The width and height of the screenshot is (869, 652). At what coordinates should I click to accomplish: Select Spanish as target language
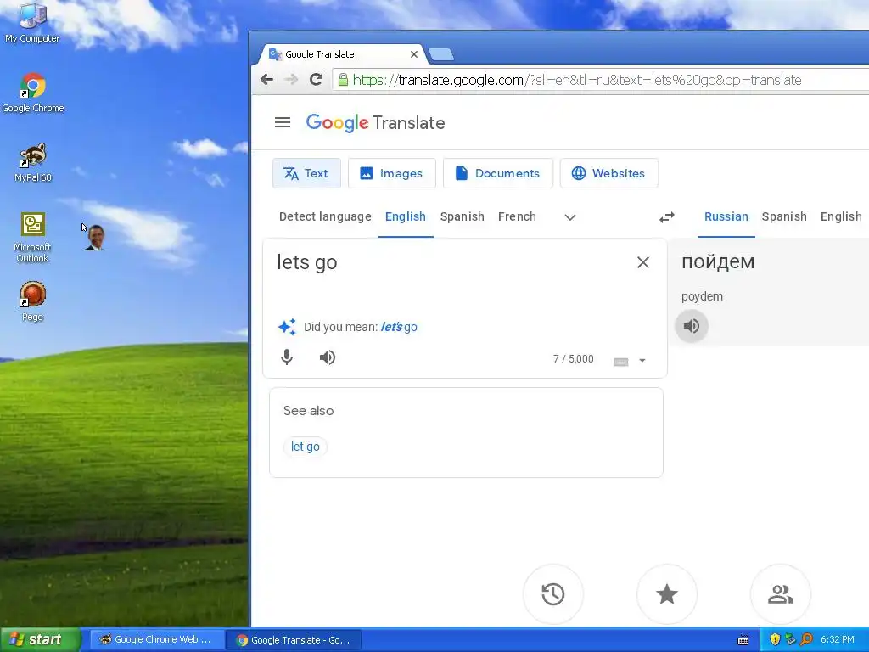(784, 216)
